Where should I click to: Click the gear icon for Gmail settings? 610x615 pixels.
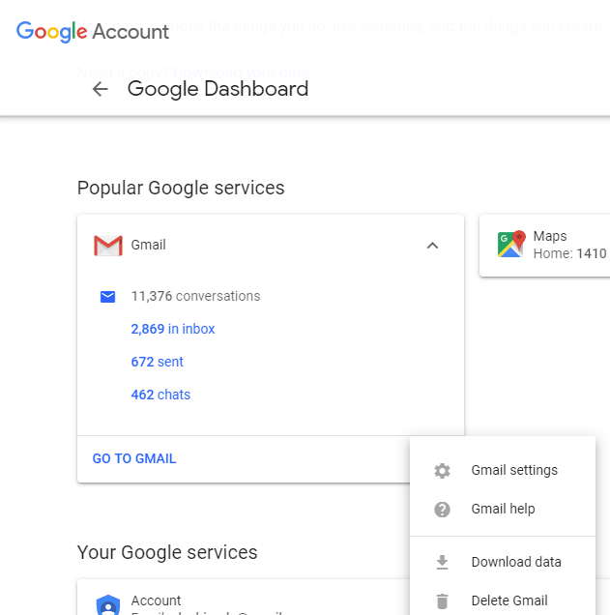click(443, 471)
